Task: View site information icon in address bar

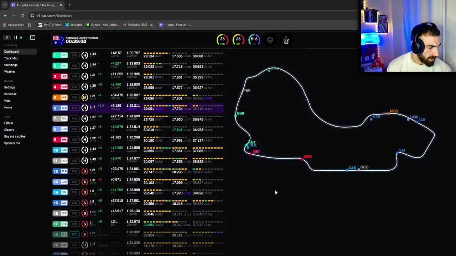Action: click(32, 16)
